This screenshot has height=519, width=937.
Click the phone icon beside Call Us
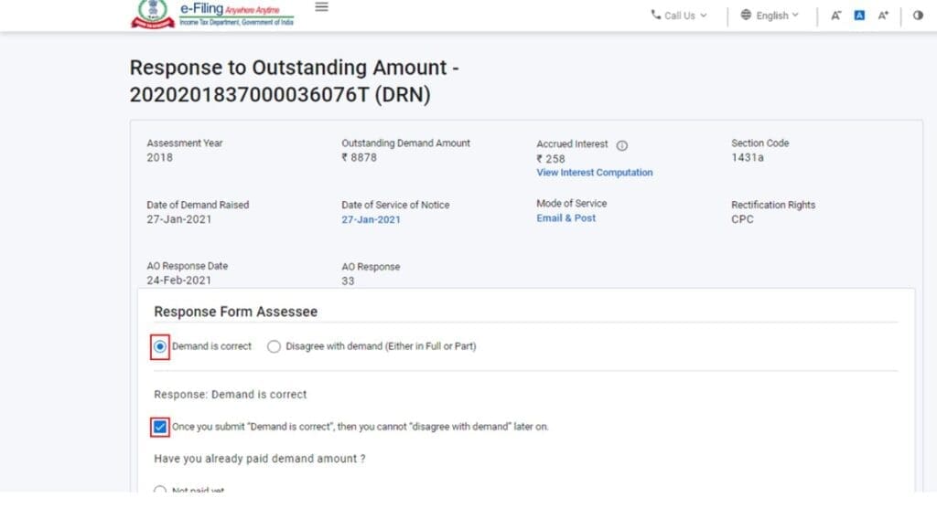click(655, 15)
